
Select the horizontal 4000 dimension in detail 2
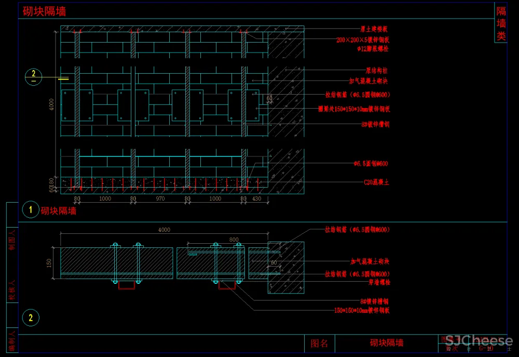click(164, 230)
